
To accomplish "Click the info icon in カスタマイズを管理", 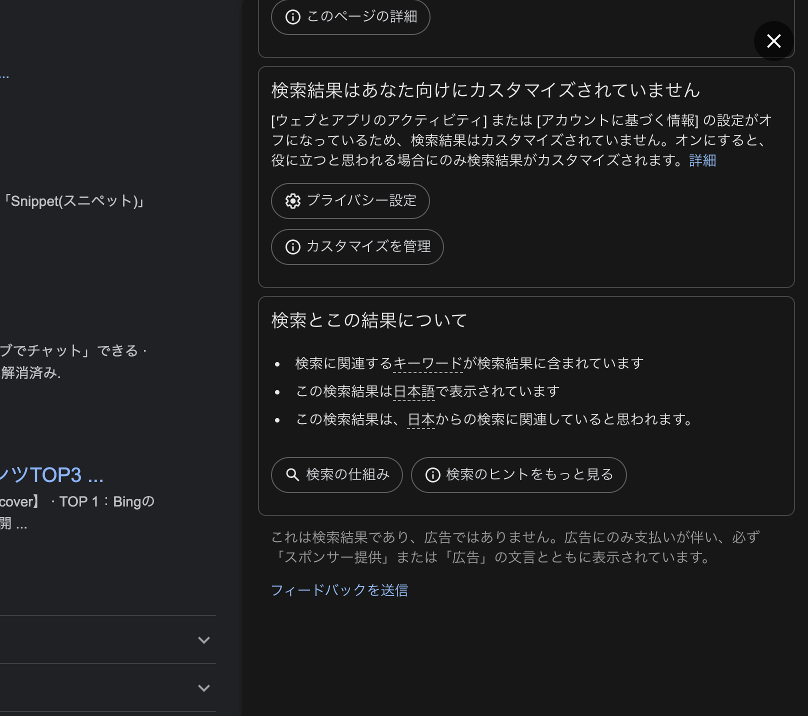I will (292, 247).
